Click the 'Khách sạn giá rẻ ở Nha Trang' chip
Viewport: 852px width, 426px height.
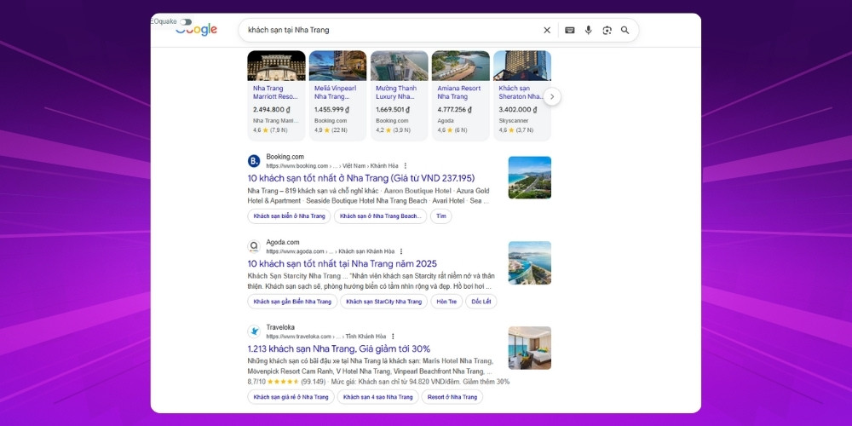pos(291,397)
